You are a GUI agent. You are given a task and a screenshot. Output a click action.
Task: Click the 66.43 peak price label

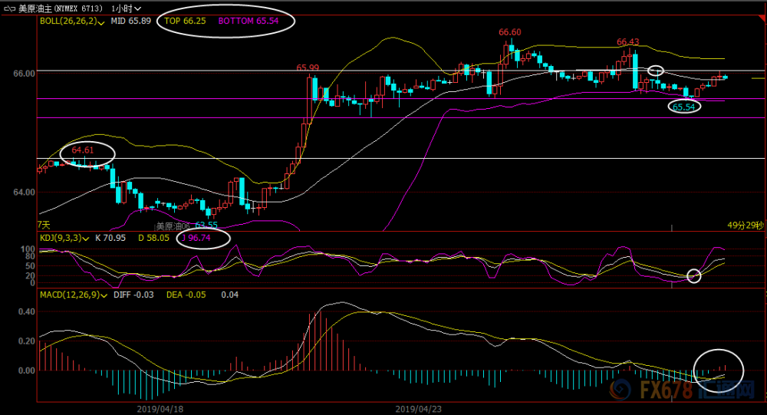tap(628, 42)
